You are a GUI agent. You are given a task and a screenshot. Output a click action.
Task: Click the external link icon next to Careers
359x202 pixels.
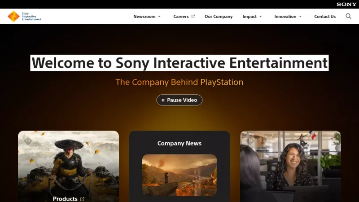pyautogui.click(x=193, y=16)
